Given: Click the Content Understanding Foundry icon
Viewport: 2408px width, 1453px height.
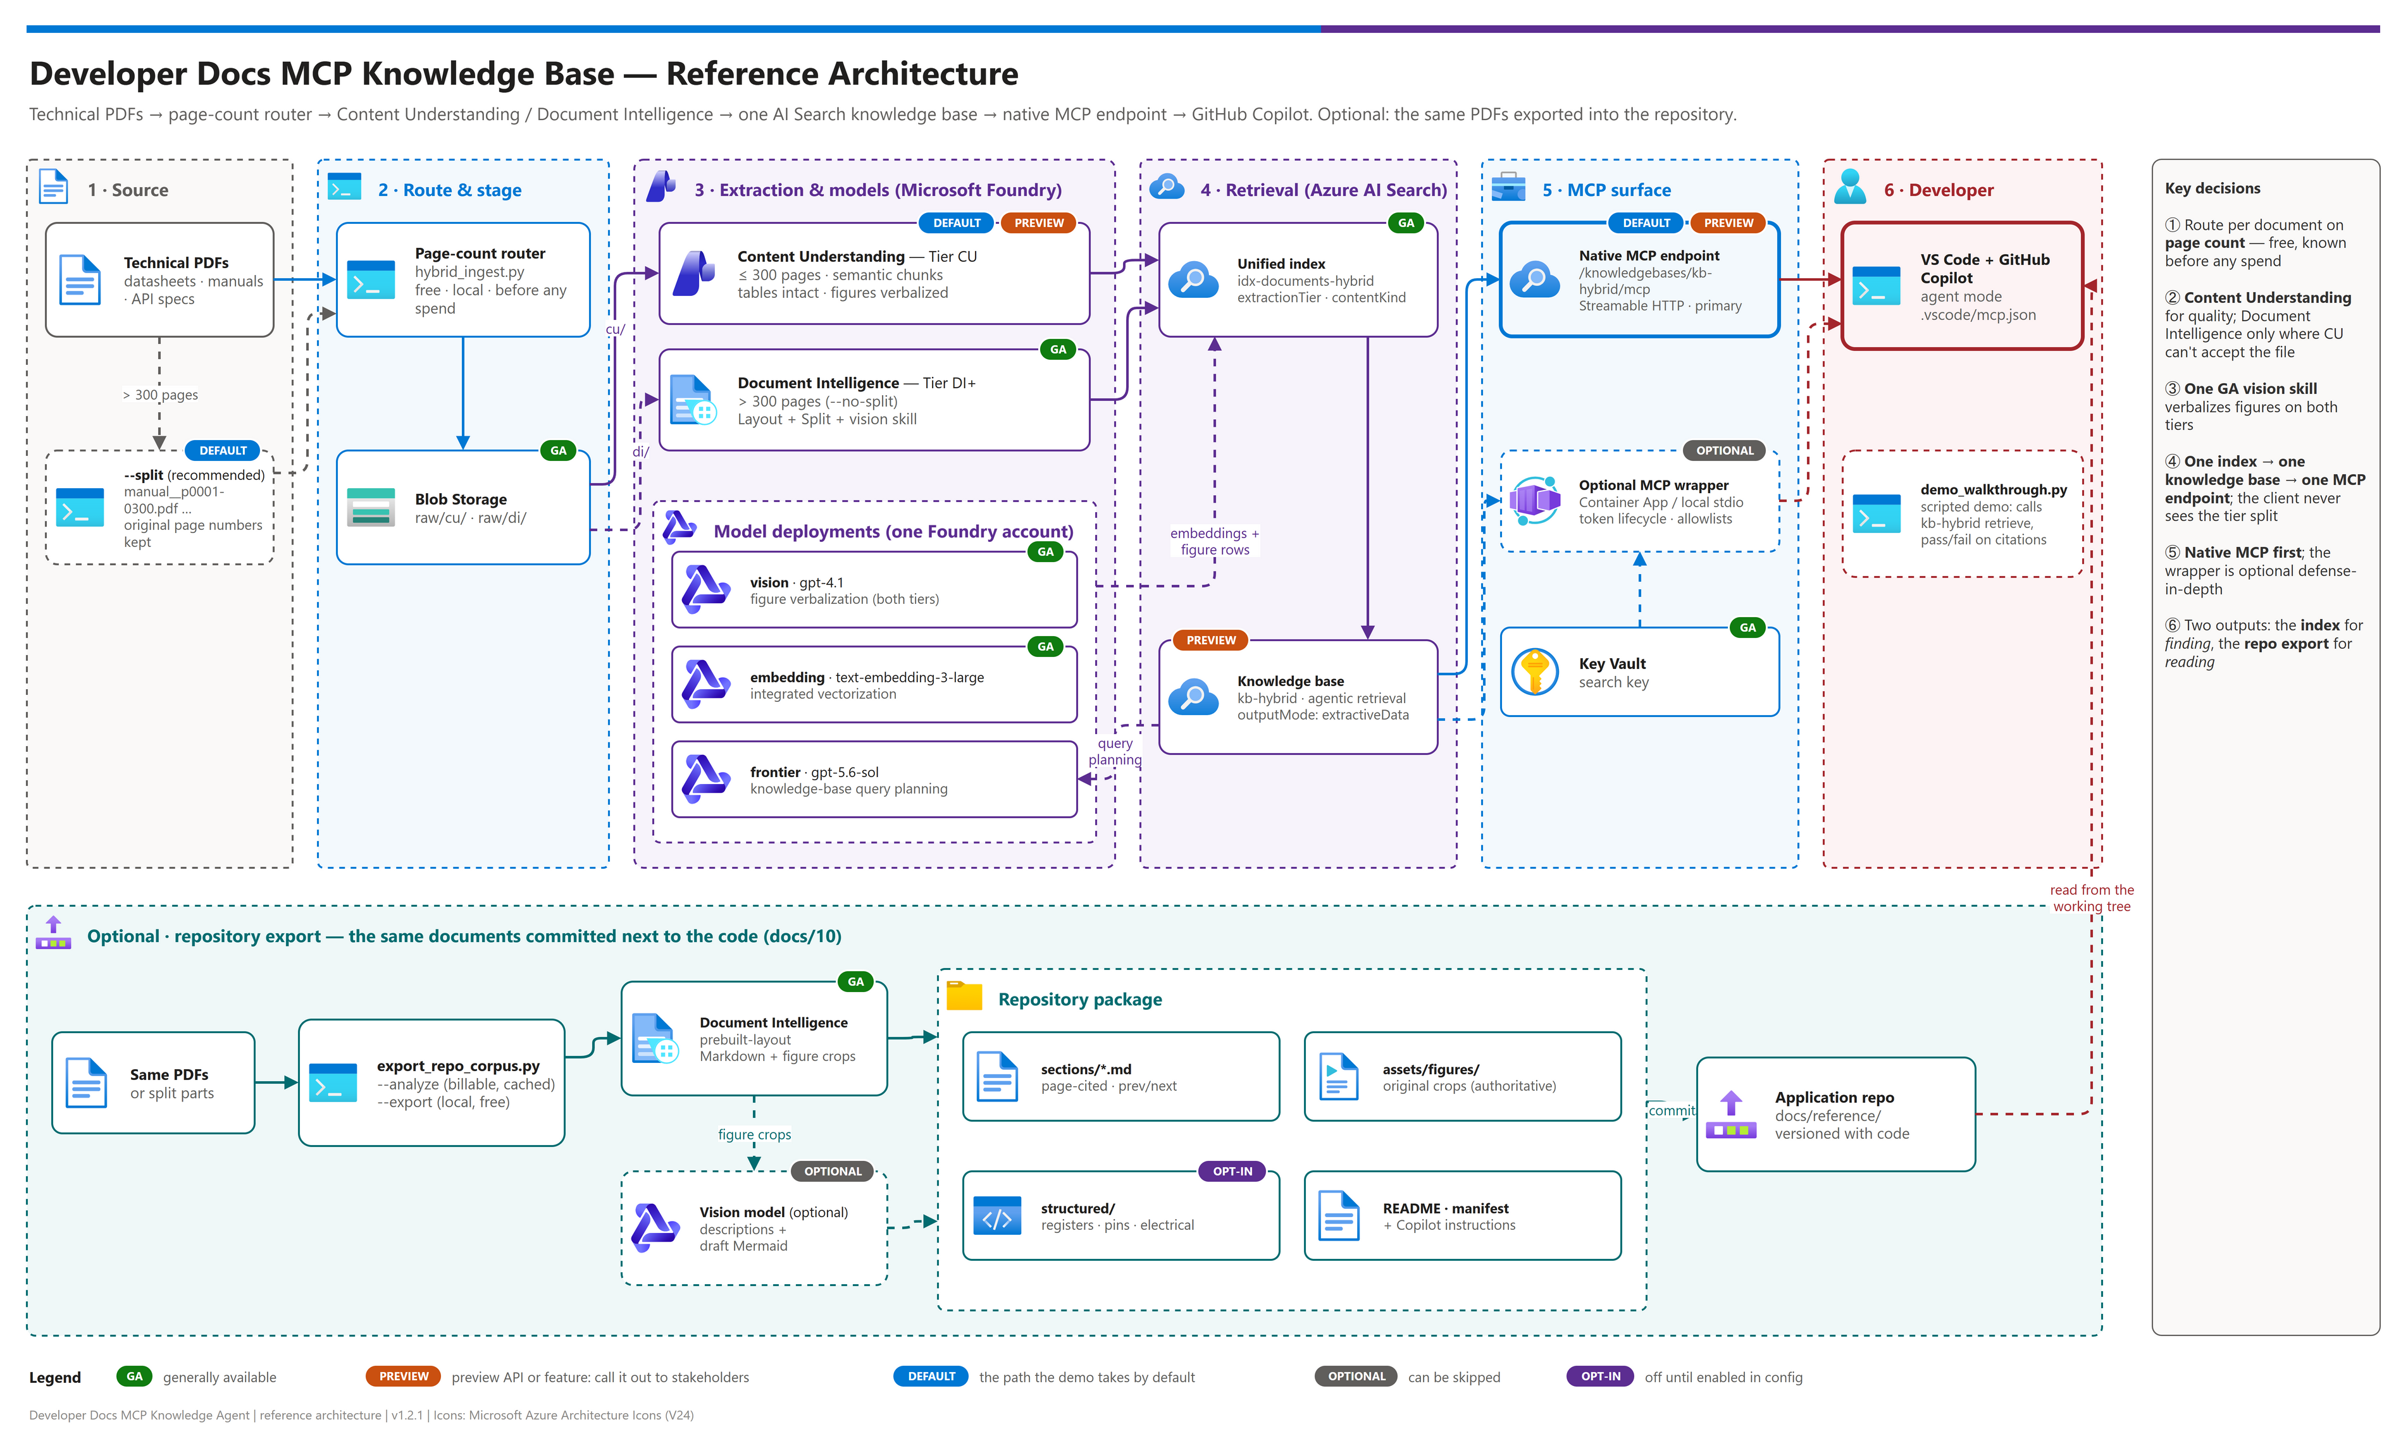Looking at the screenshot, I should click(694, 273).
